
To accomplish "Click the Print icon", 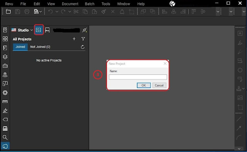I will (27, 12).
